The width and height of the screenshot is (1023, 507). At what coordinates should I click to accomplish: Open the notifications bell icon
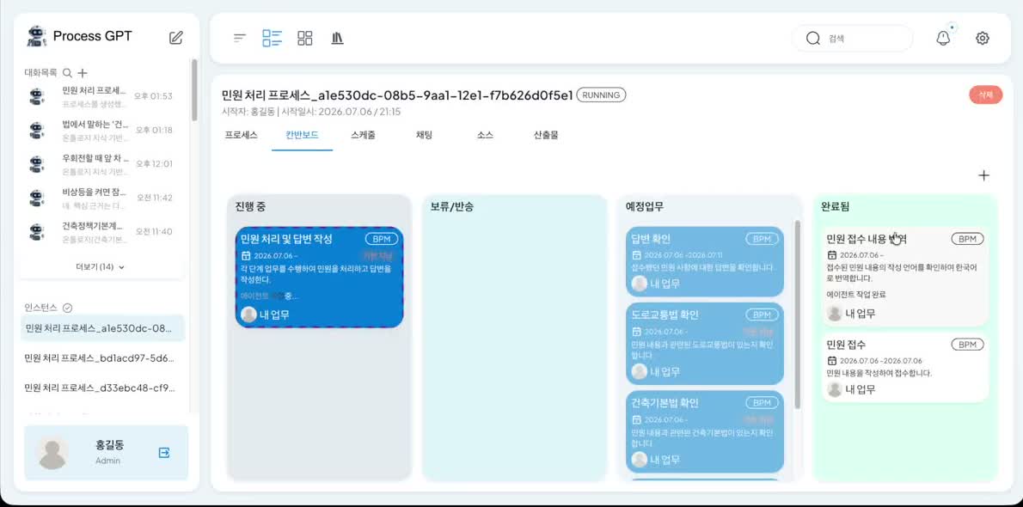(x=943, y=39)
